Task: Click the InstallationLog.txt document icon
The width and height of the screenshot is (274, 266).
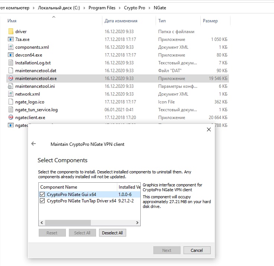Action: pos(11,63)
